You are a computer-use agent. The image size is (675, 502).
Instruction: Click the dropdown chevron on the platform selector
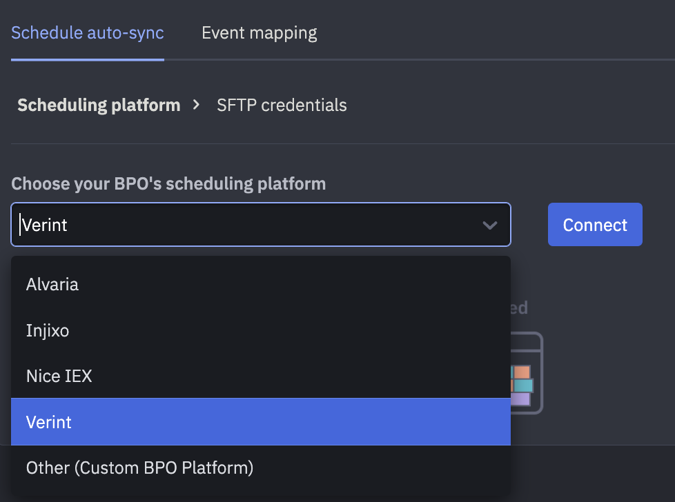pyautogui.click(x=490, y=224)
